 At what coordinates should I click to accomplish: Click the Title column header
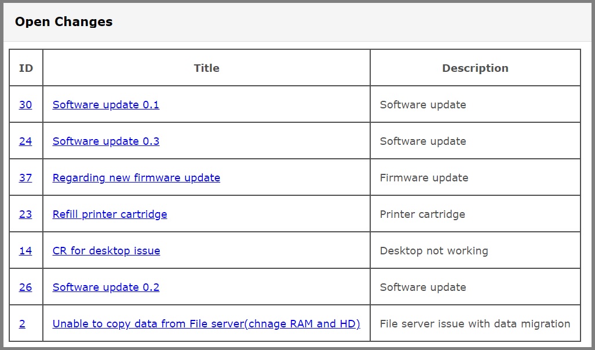click(x=206, y=68)
